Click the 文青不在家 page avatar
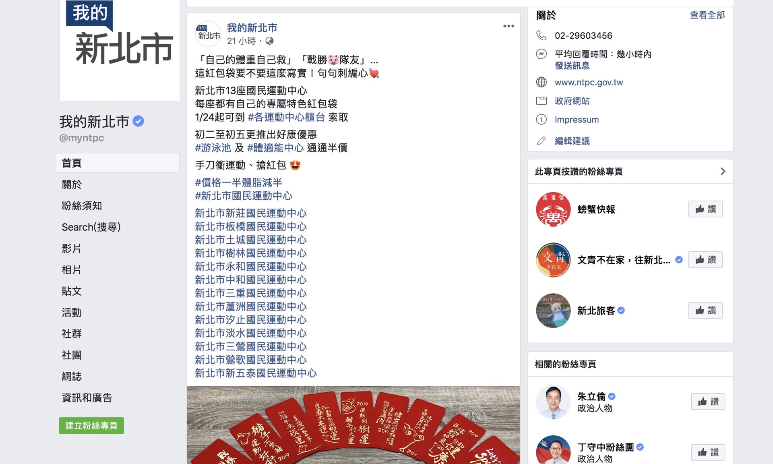This screenshot has height=464, width=773. 553,260
